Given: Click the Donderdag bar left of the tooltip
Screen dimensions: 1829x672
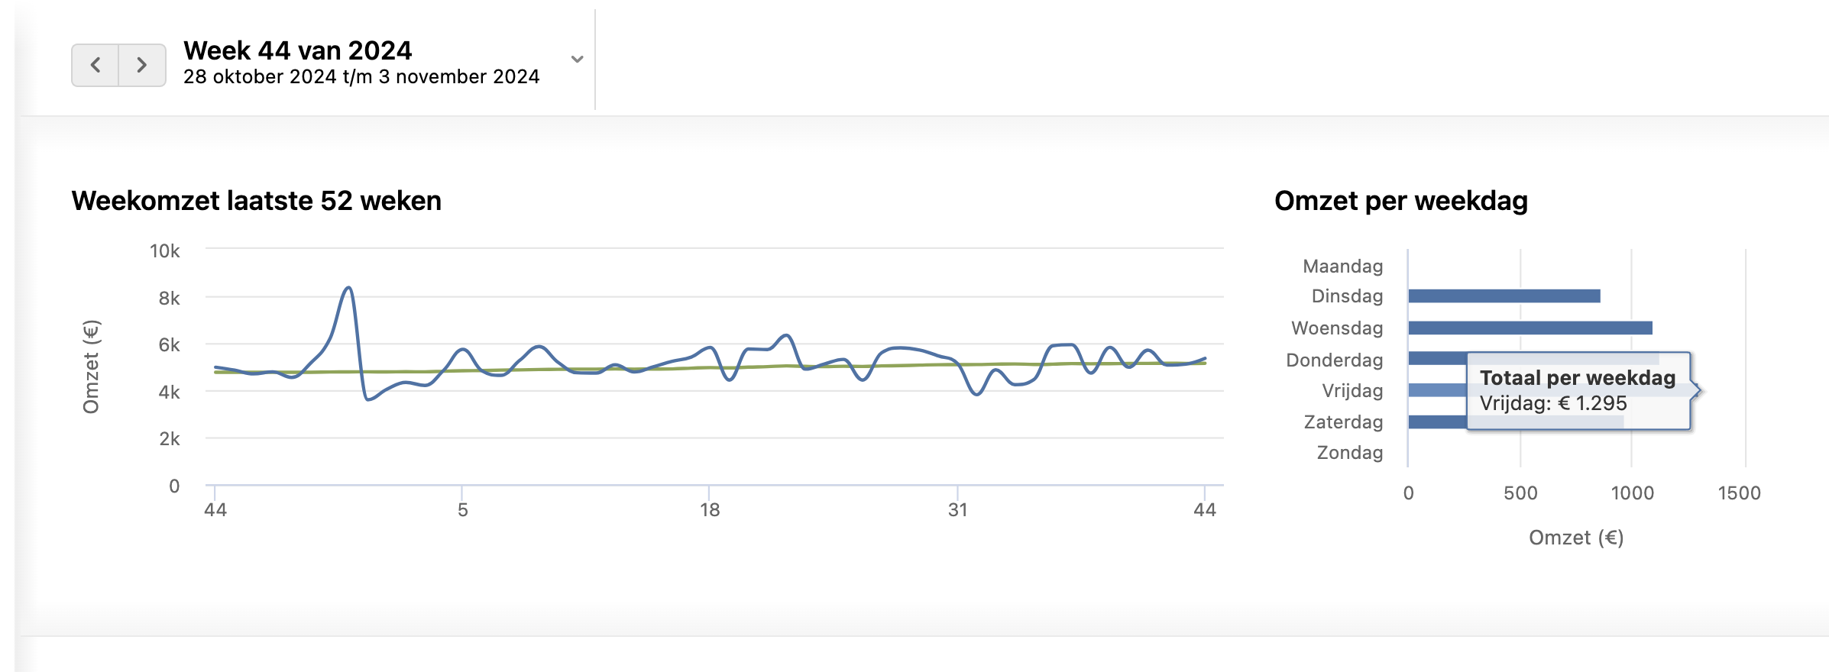Looking at the screenshot, I should (1437, 358).
